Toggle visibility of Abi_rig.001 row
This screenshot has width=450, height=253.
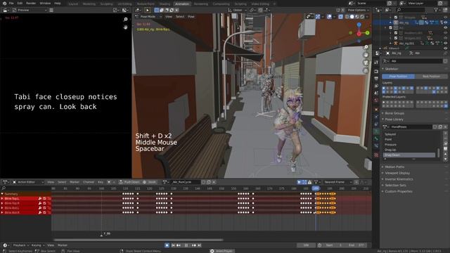pyautogui.click(x=446, y=44)
